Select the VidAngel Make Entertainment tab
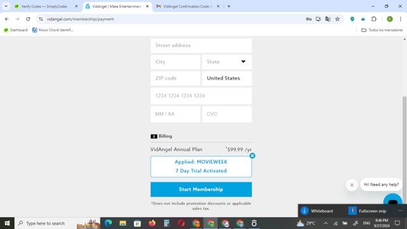 [x=117, y=6]
